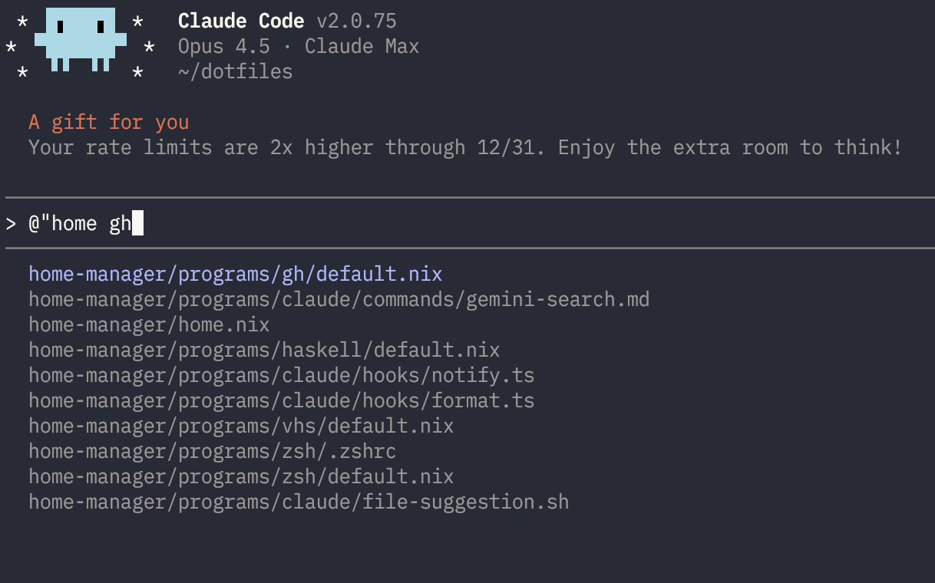Click the Claude Code version title
935x583 pixels.
[286, 21]
